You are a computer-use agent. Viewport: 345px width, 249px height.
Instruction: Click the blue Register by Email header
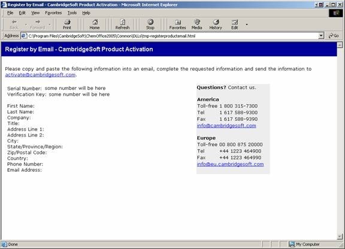(169, 49)
